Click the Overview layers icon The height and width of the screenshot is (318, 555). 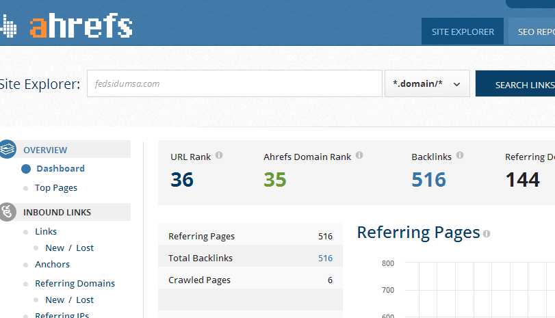click(8, 149)
